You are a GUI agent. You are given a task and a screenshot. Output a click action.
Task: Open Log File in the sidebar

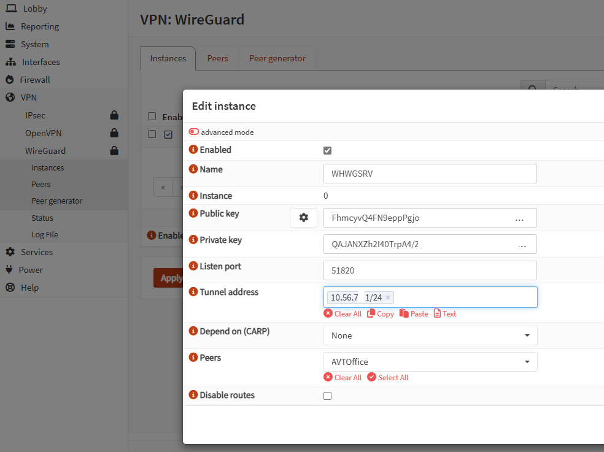45,234
